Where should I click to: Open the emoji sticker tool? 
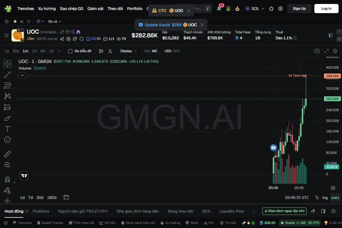(7, 140)
